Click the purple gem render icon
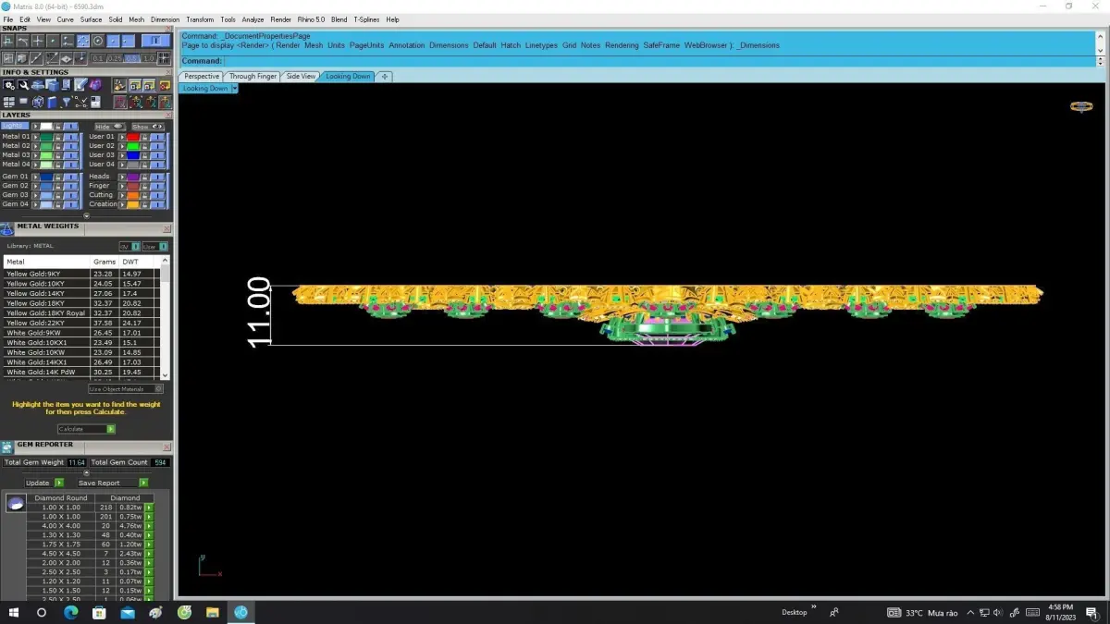Screen dimensions: 1110x624 (x=95, y=84)
